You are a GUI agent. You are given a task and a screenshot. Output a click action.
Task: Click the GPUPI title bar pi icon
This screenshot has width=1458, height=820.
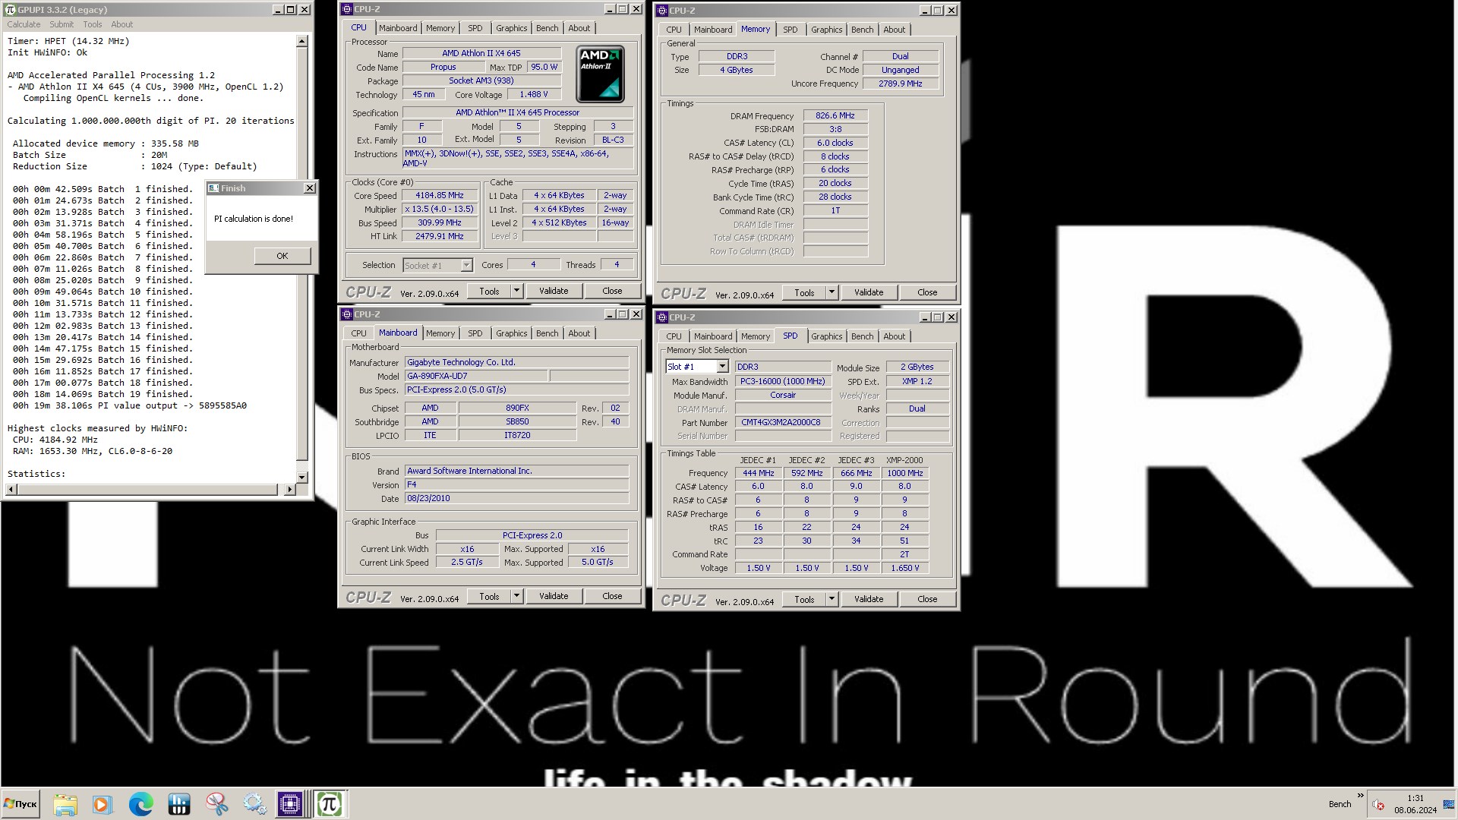pyautogui.click(x=10, y=10)
